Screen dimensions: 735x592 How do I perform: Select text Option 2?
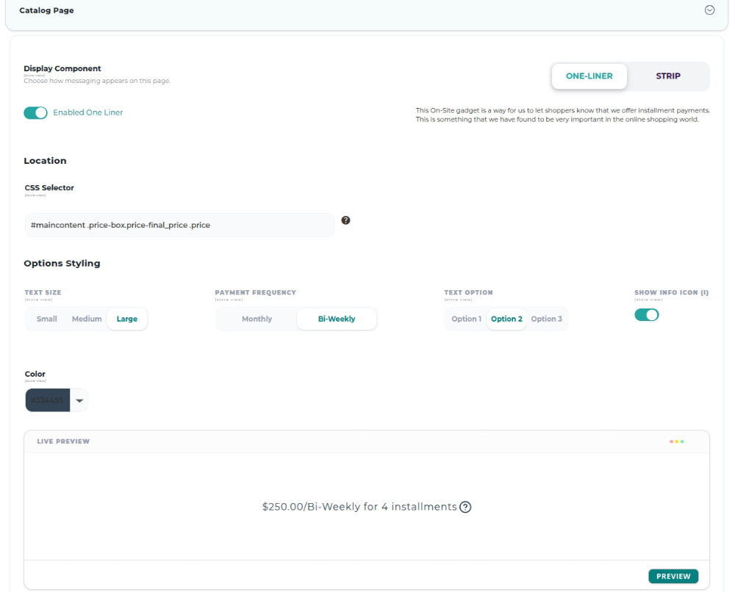point(506,319)
